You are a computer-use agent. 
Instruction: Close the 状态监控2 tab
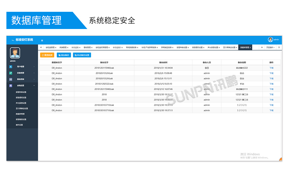click(x=122, y=48)
